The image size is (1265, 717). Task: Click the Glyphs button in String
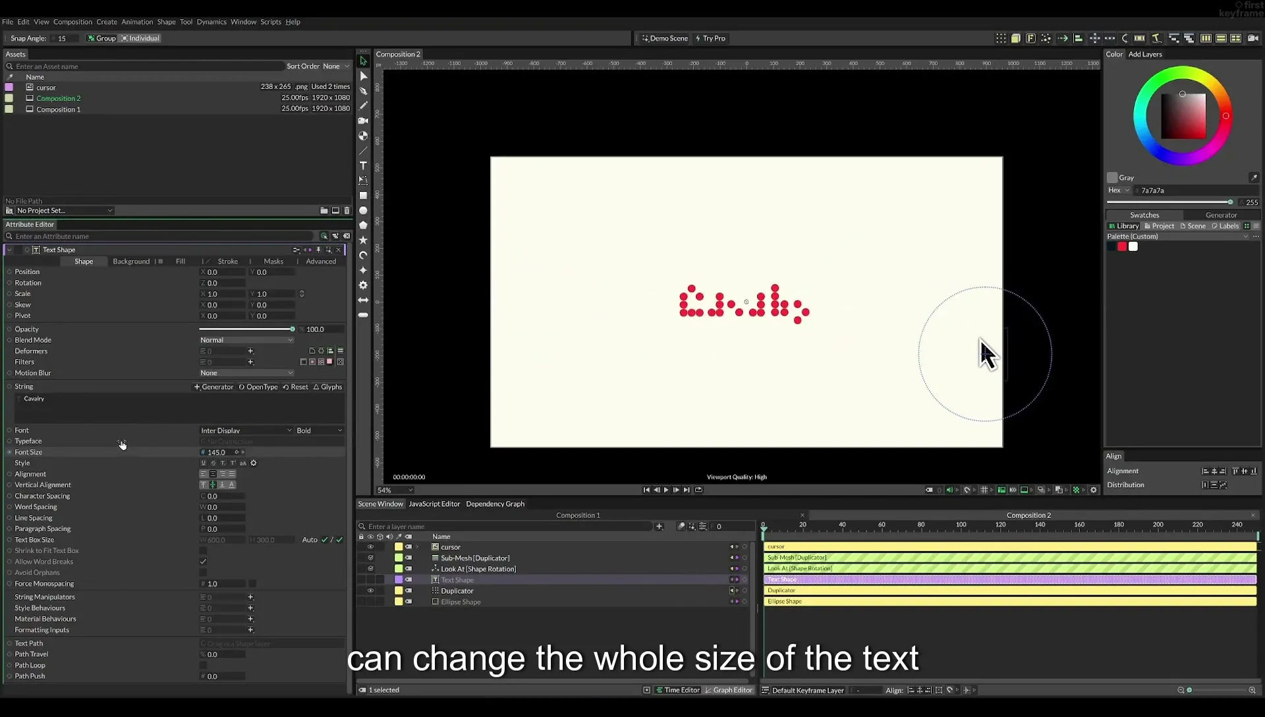(x=327, y=387)
